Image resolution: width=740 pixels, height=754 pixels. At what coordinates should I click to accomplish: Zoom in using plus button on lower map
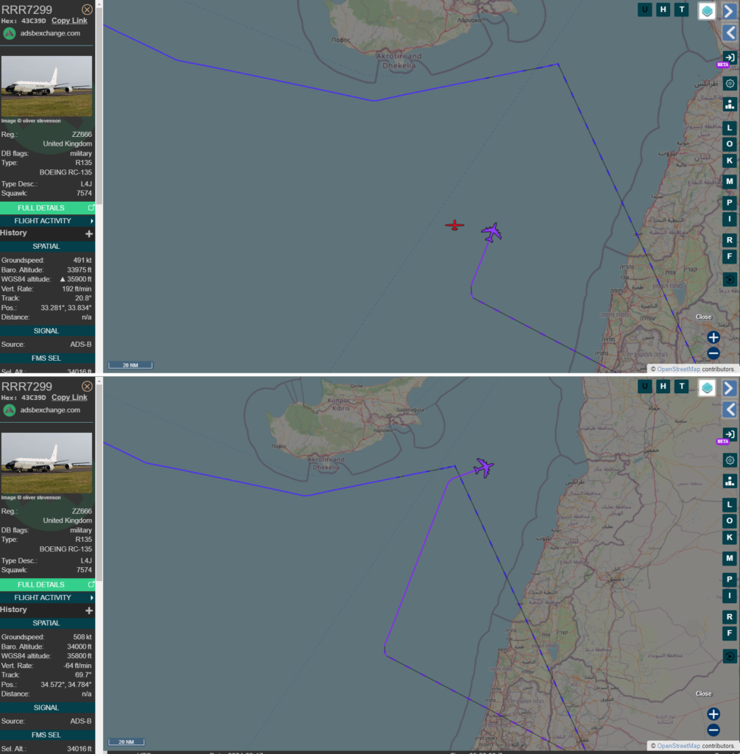(x=713, y=714)
